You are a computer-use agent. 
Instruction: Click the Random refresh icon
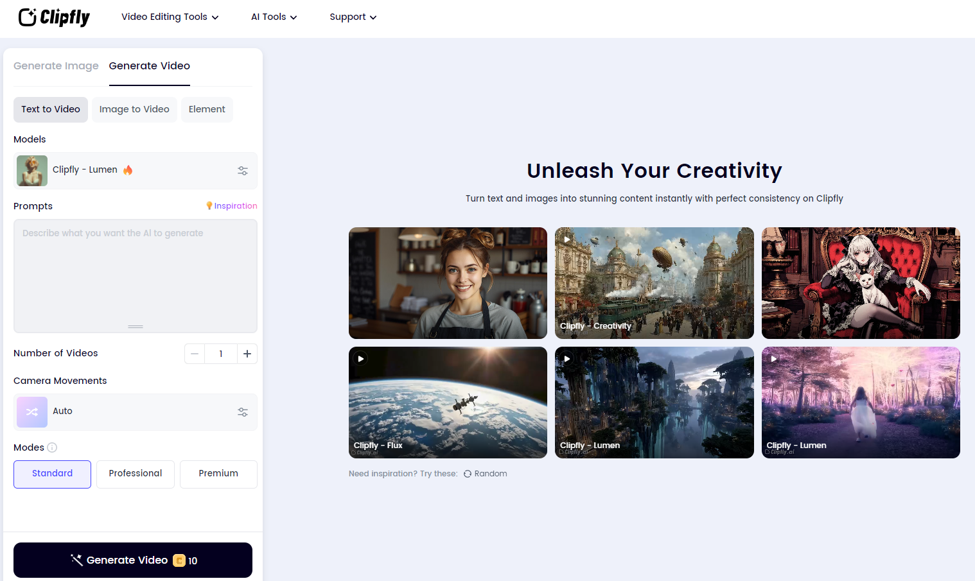click(x=468, y=474)
